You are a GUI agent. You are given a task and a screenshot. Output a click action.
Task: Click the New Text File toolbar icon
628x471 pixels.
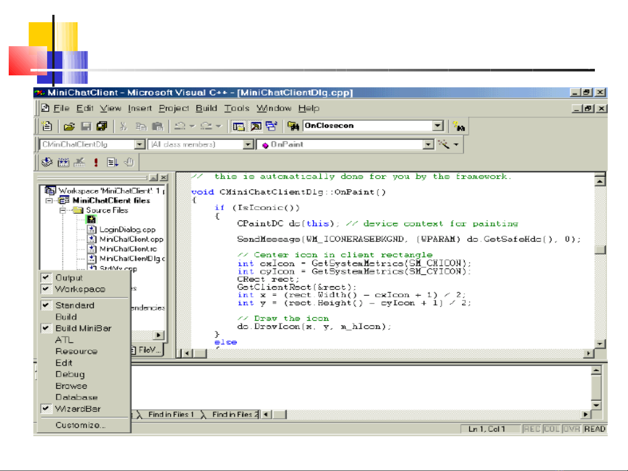[47, 126]
